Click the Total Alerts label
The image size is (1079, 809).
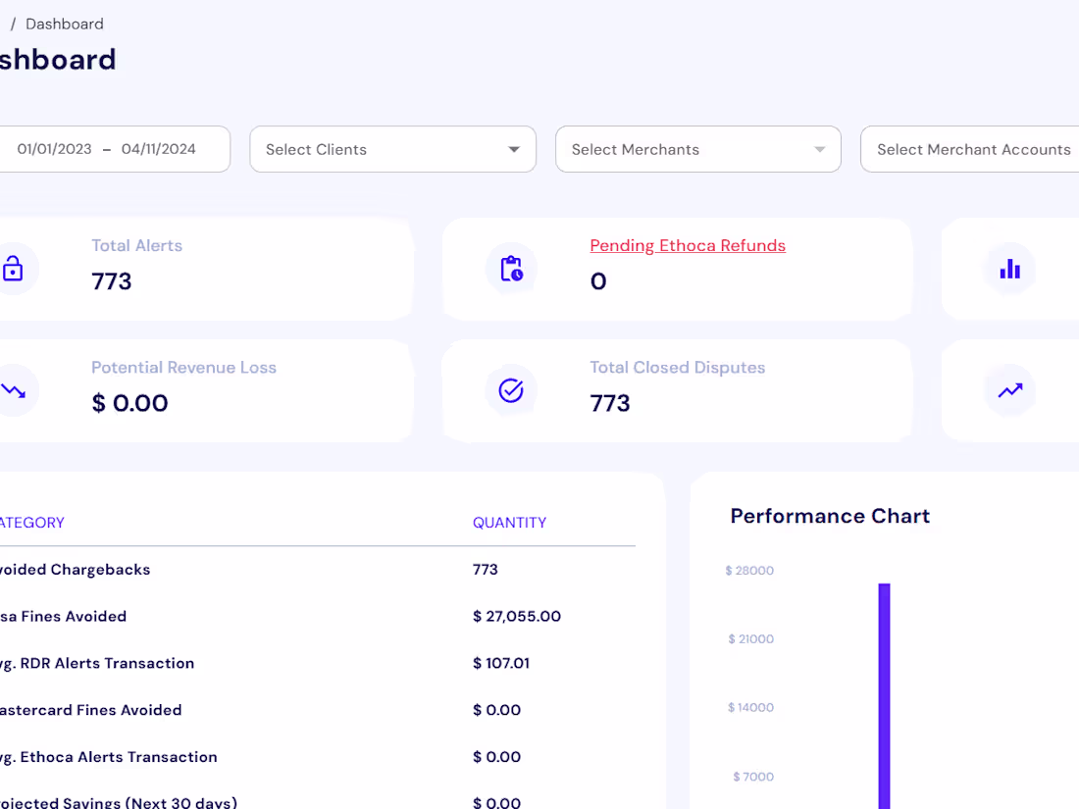(137, 245)
